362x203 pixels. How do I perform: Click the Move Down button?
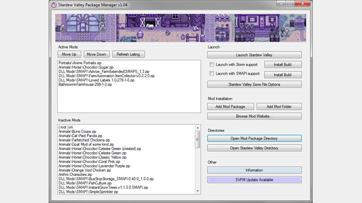pyautogui.click(x=96, y=54)
